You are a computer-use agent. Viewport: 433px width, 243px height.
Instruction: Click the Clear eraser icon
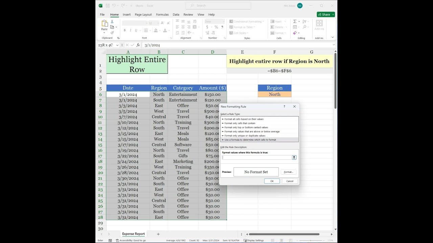coord(295,33)
